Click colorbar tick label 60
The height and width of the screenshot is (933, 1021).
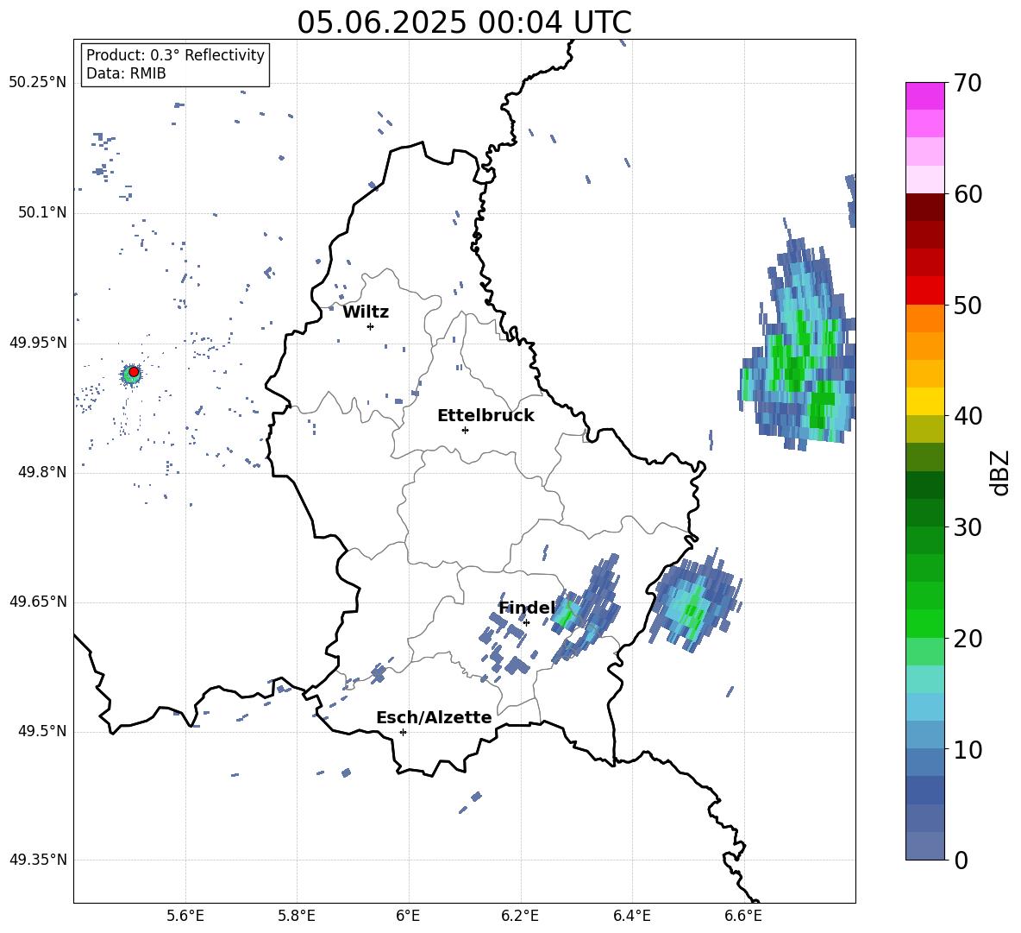coord(967,194)
